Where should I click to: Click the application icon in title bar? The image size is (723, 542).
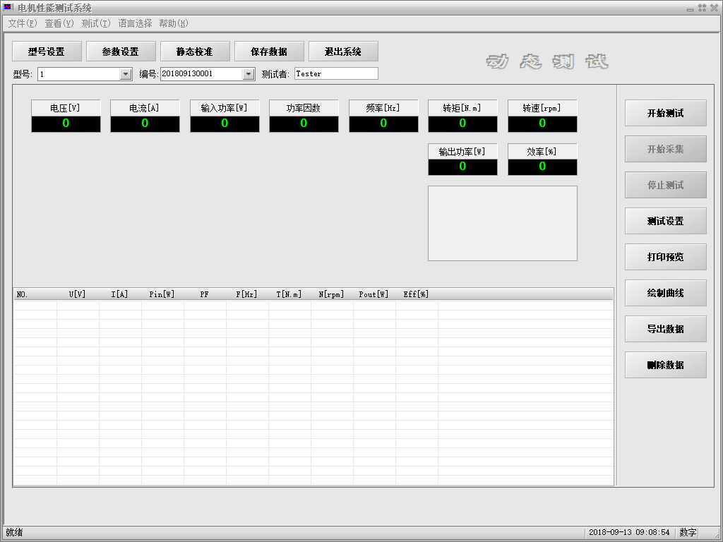tap(8, 8)
